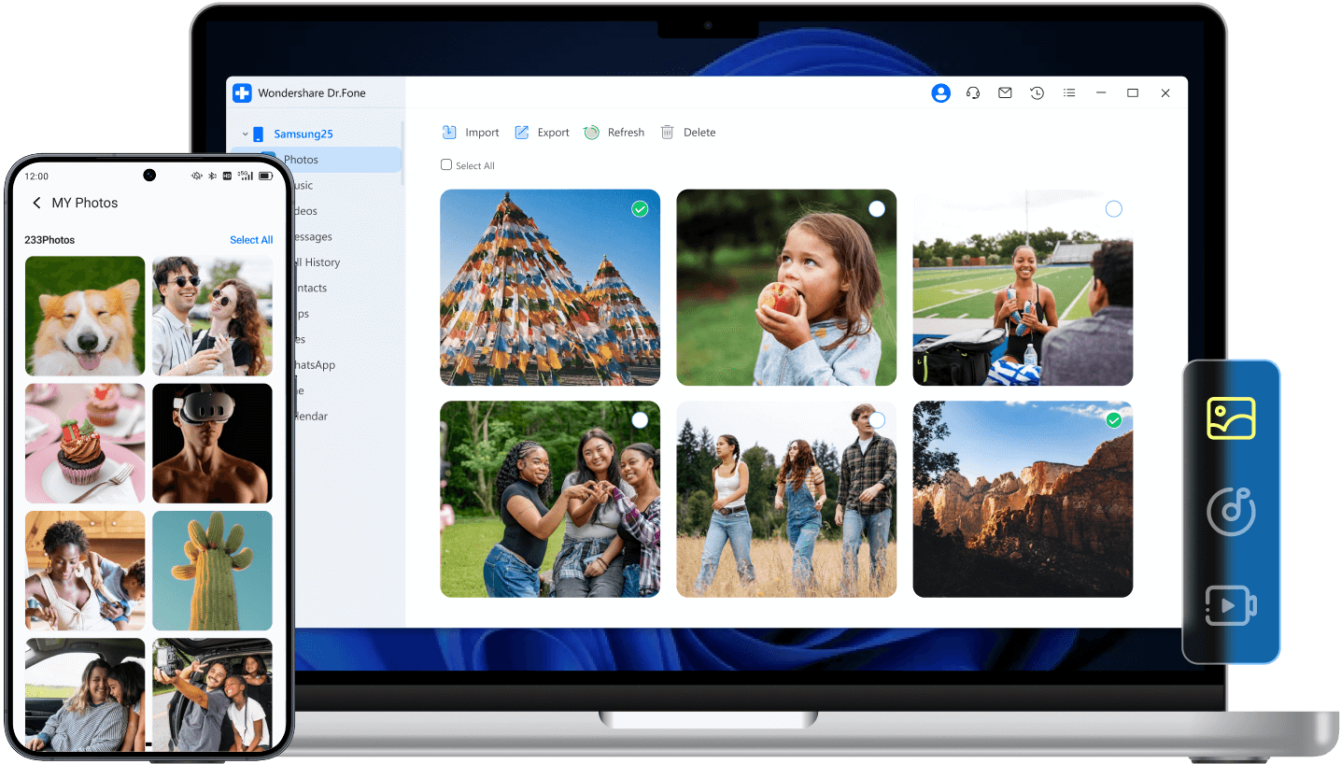Open Call History in the sidebar
This screenshot has width=1341, height=764.
316,262
